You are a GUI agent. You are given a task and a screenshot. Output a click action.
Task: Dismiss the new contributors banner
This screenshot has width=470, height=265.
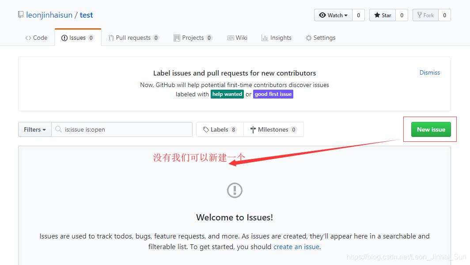[x=429, y=72]
